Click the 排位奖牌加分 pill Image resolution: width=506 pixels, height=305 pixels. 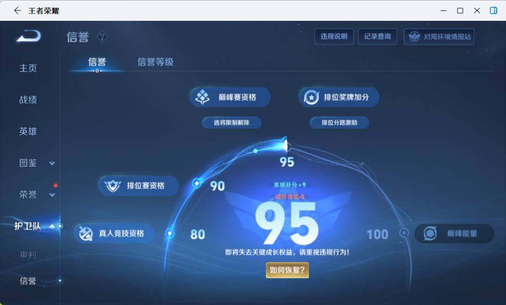338,97
